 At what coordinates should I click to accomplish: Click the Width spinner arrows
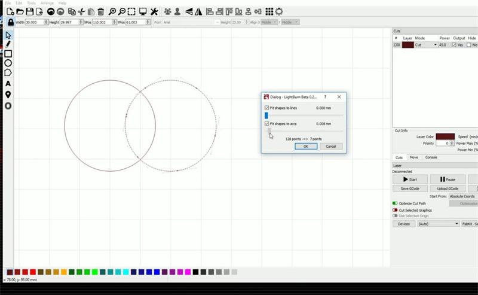pos(46,22)
